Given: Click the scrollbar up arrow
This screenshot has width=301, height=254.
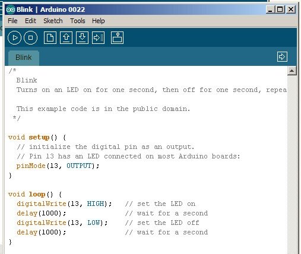Looking at the screenshot, I should pos(292,71).
